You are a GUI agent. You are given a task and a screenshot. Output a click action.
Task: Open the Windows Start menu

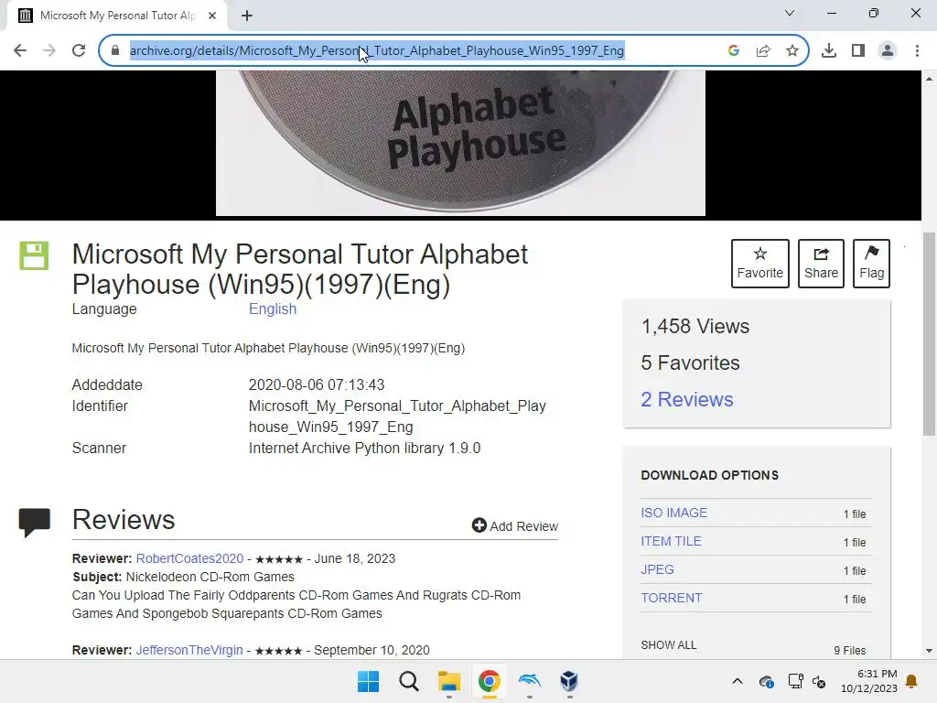368,681
